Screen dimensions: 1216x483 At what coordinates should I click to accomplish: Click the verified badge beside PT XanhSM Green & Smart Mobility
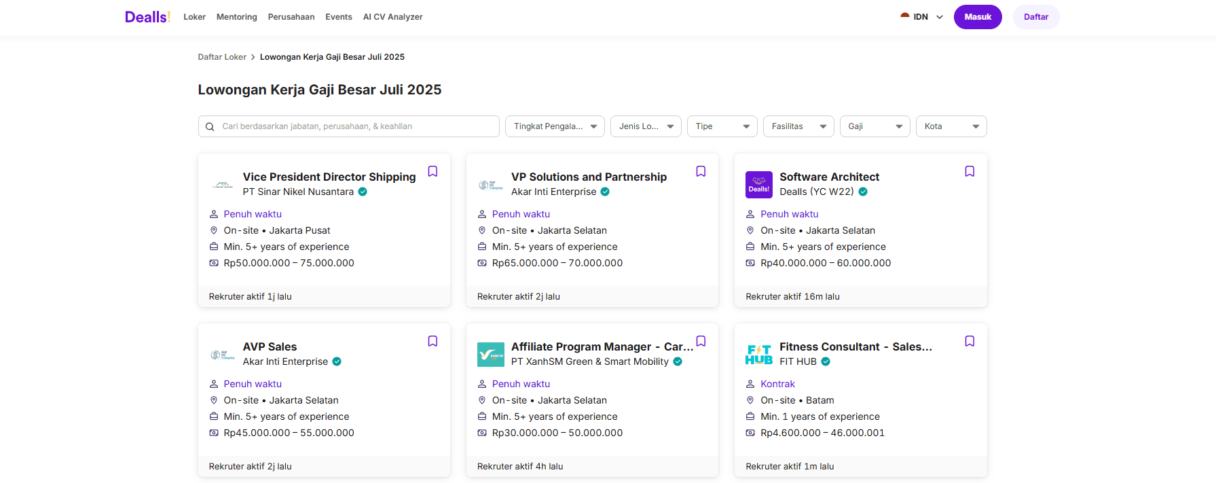tap(678, 361)
